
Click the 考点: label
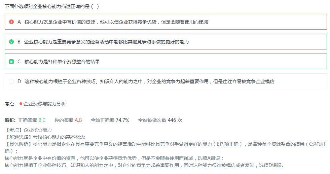tap(10, 104)
